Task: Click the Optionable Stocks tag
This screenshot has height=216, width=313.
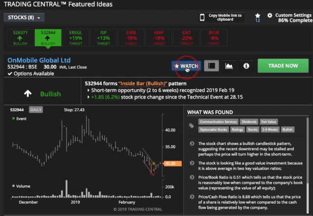Action: (213, 130)
